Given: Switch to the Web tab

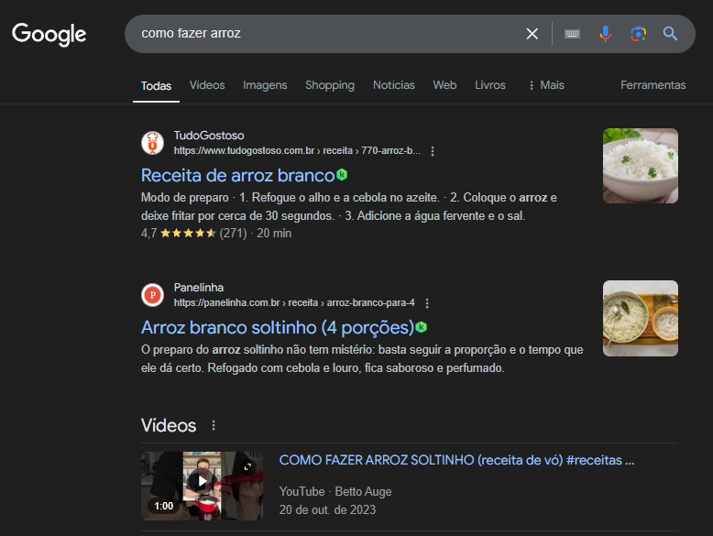Looking at the screenshot, I should click(x=444, y=85).
